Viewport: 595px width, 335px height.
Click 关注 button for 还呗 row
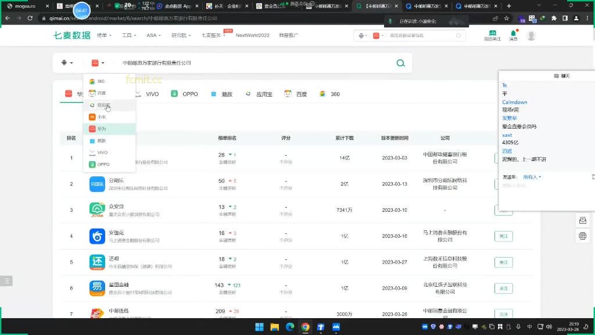(504, 262)
